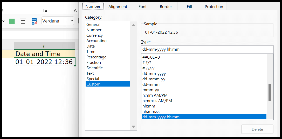Switch to the Border tab
Image resolution: width=282 pixels, height=139 pixels.
pos(166,7)
